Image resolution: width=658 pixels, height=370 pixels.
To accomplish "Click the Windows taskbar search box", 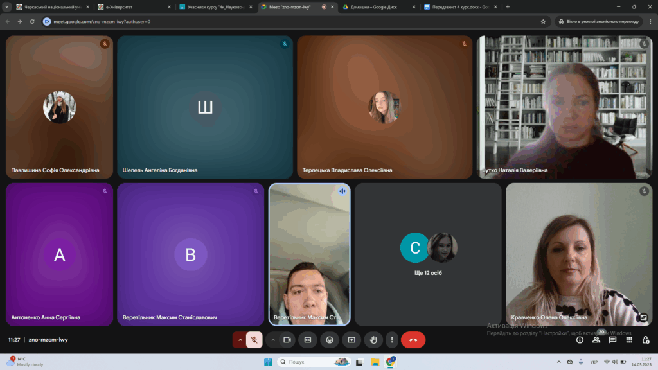I will [x=315, y=362].
